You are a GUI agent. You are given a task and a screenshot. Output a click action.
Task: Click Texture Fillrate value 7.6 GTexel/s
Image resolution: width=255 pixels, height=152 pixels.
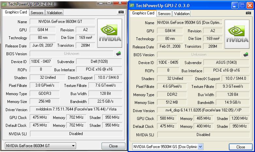pyautogui.click(x=105, y=85)
